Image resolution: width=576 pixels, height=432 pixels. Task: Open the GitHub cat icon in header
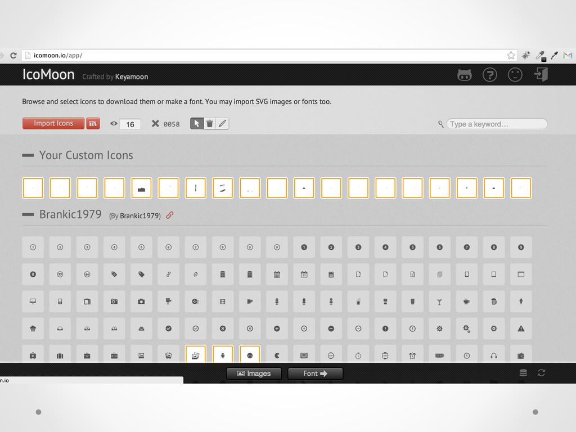(x=464, y=75)
